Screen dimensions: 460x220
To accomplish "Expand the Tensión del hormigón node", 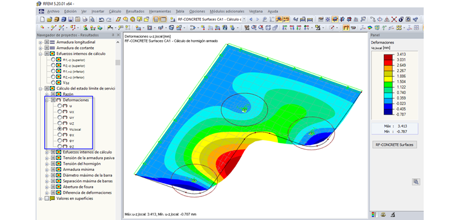I will (x=47, y=164).
